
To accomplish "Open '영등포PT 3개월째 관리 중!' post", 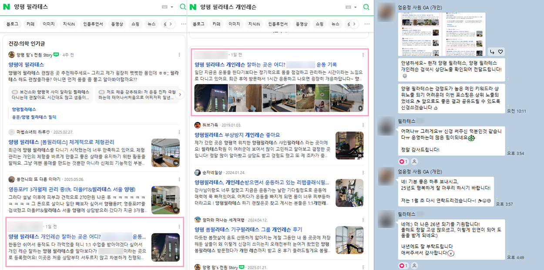I will pos(72,189).
